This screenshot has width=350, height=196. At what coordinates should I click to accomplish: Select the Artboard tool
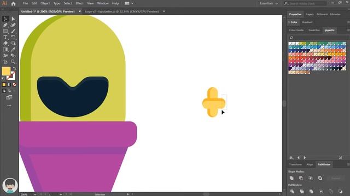[x=5, y=62]
